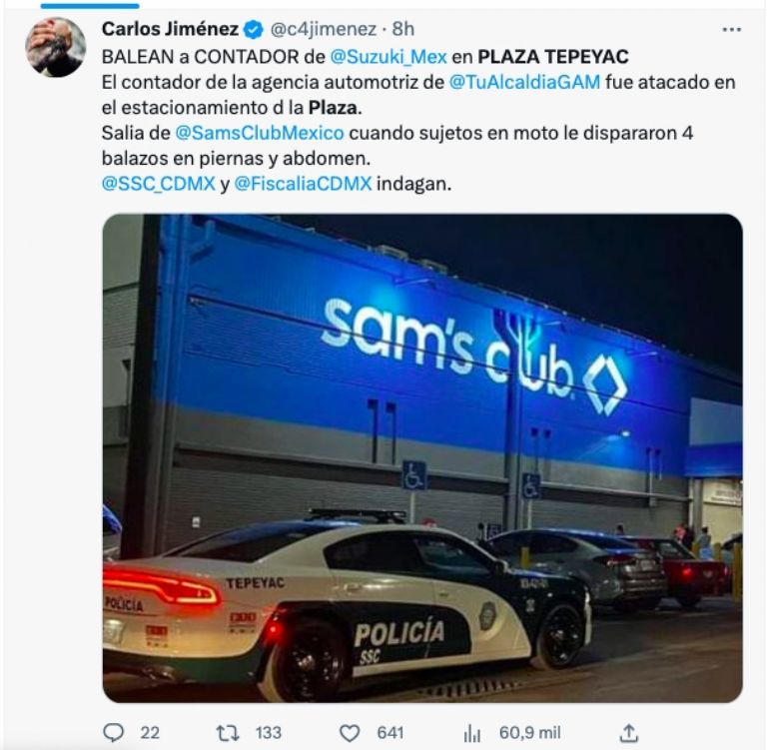
Task: Open the @FiscaliaCDMX mention
Action: (303, 184)
